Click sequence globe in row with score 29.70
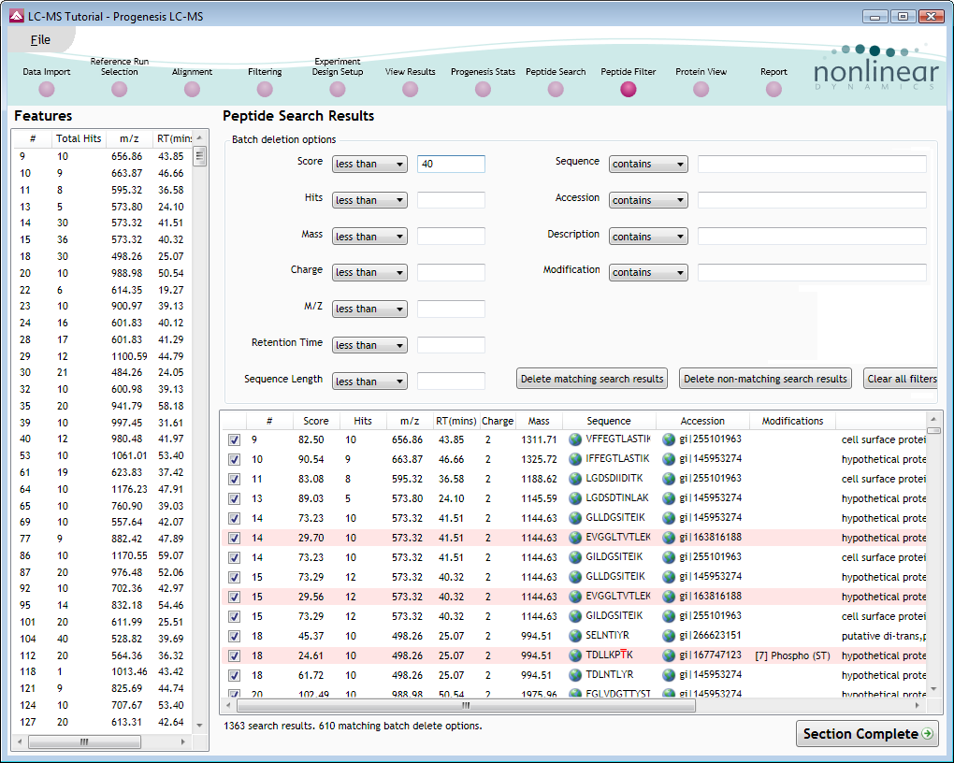 [575, 538]
